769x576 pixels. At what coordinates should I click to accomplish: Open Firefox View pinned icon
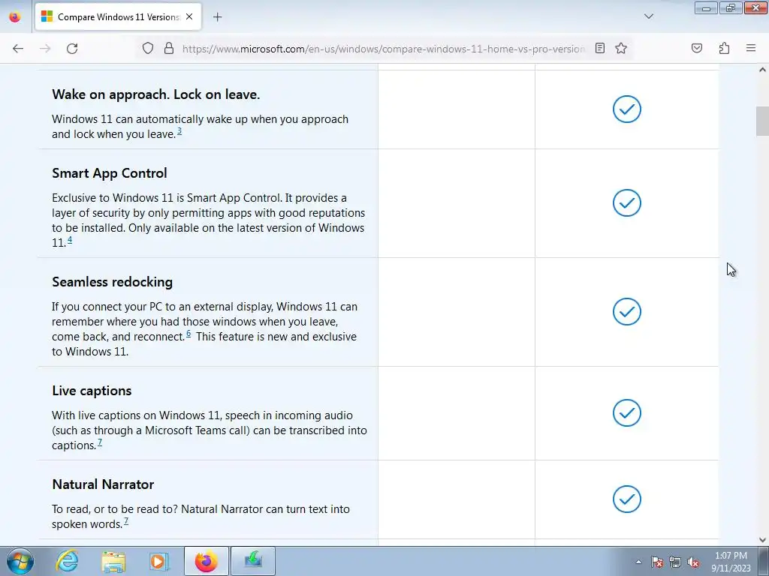pyautogui.click(x=15, y=16)
